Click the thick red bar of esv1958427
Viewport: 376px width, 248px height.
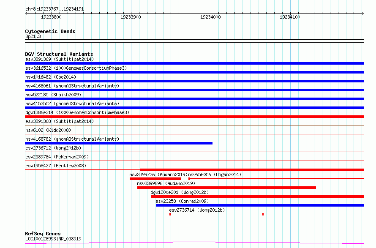pos(252,170)
